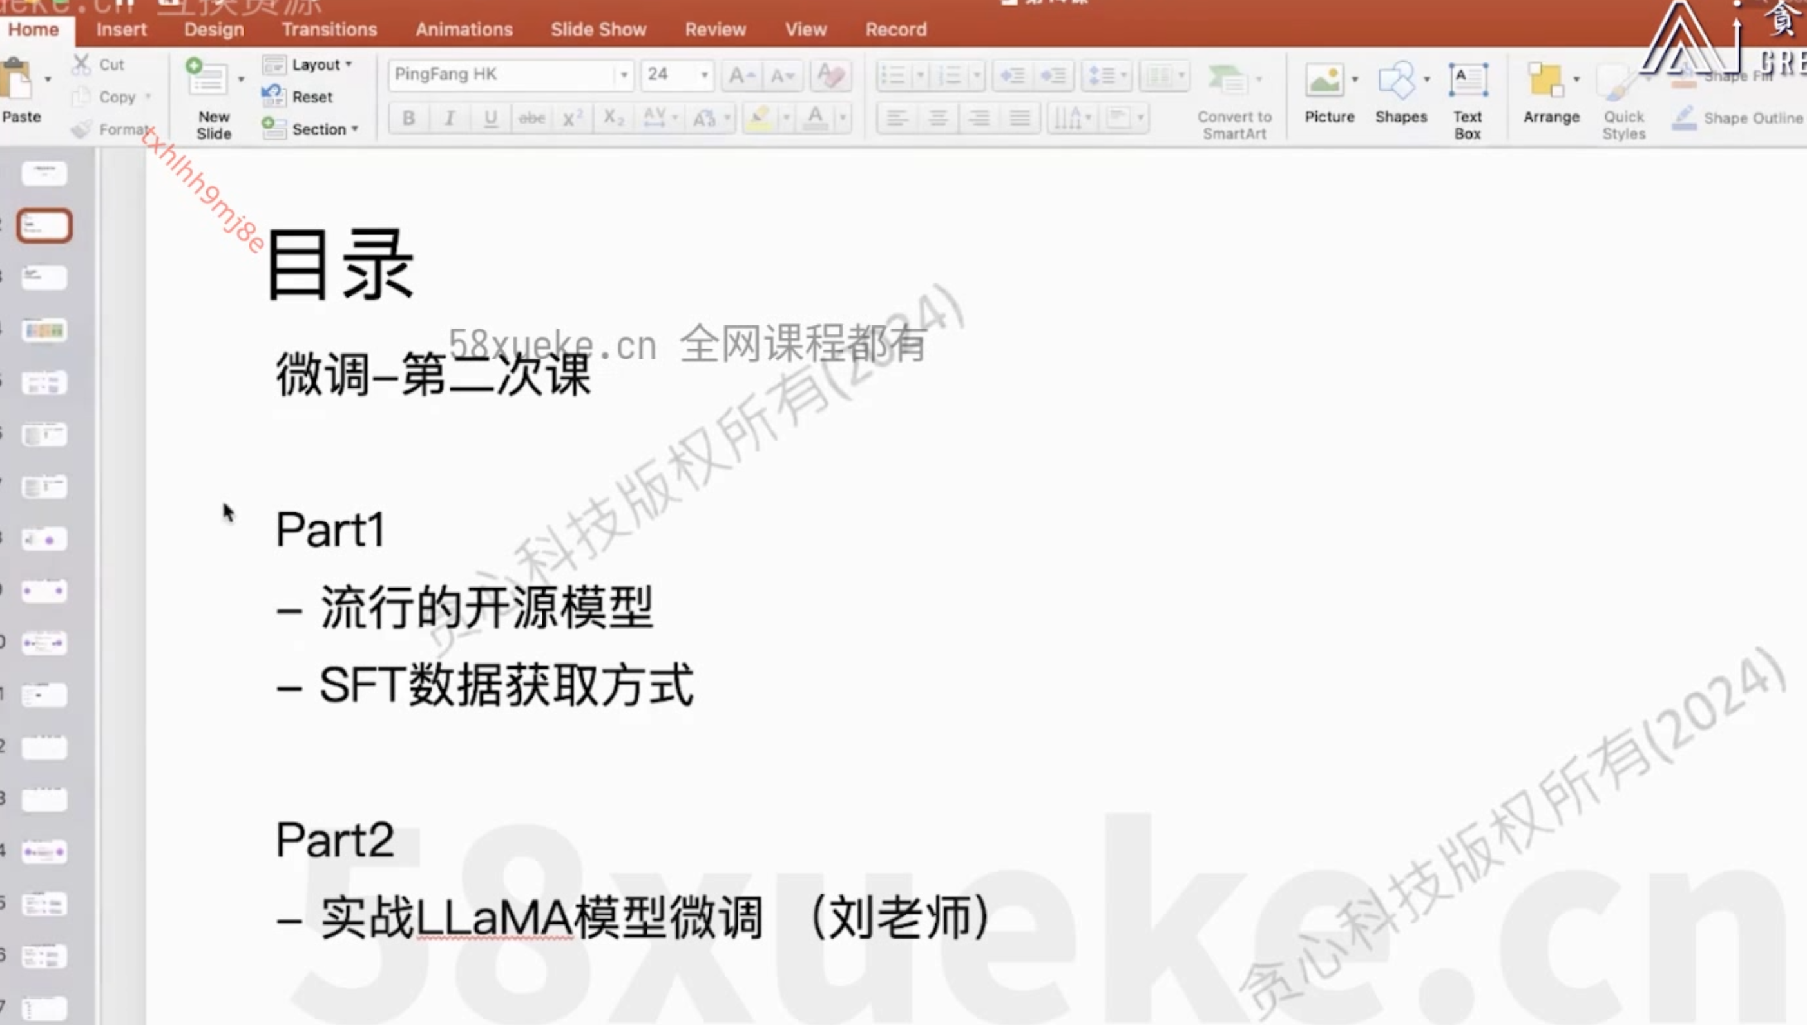Click the Reset slide button

click(x=311, y=97)
